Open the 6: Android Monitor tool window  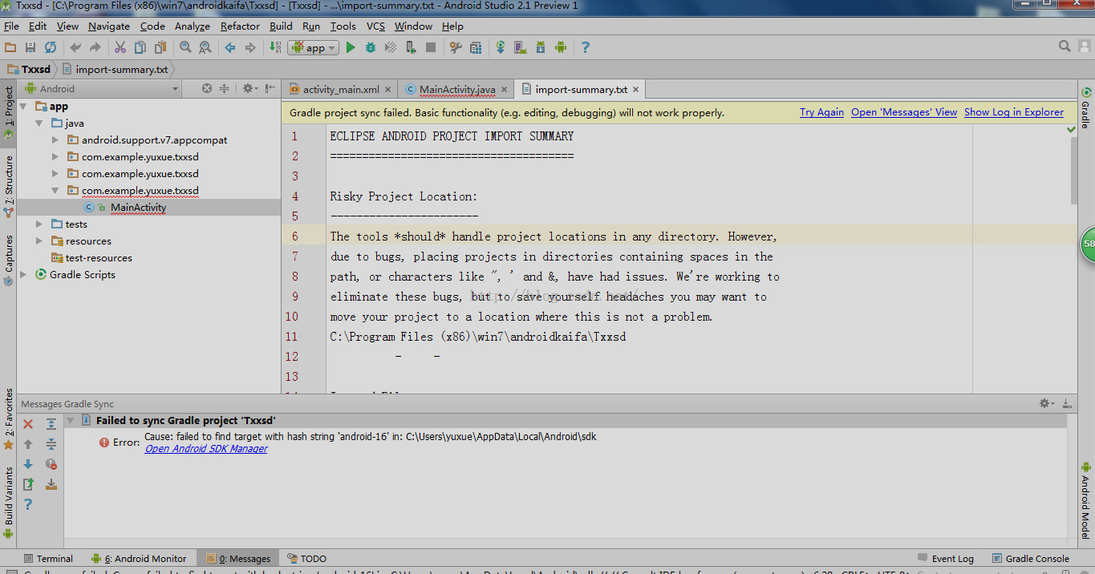(139, 559)
